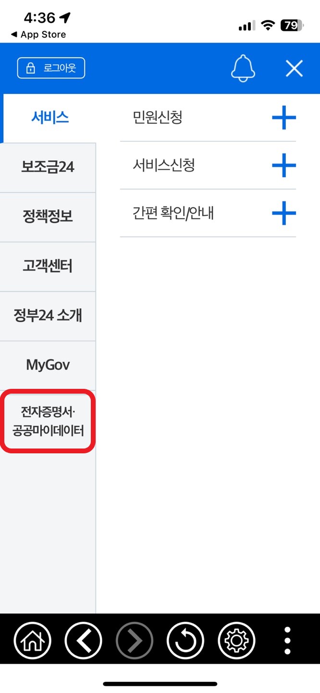Open notifications via the bell icon
Viewport: 320px width, 693px height.
243,68
